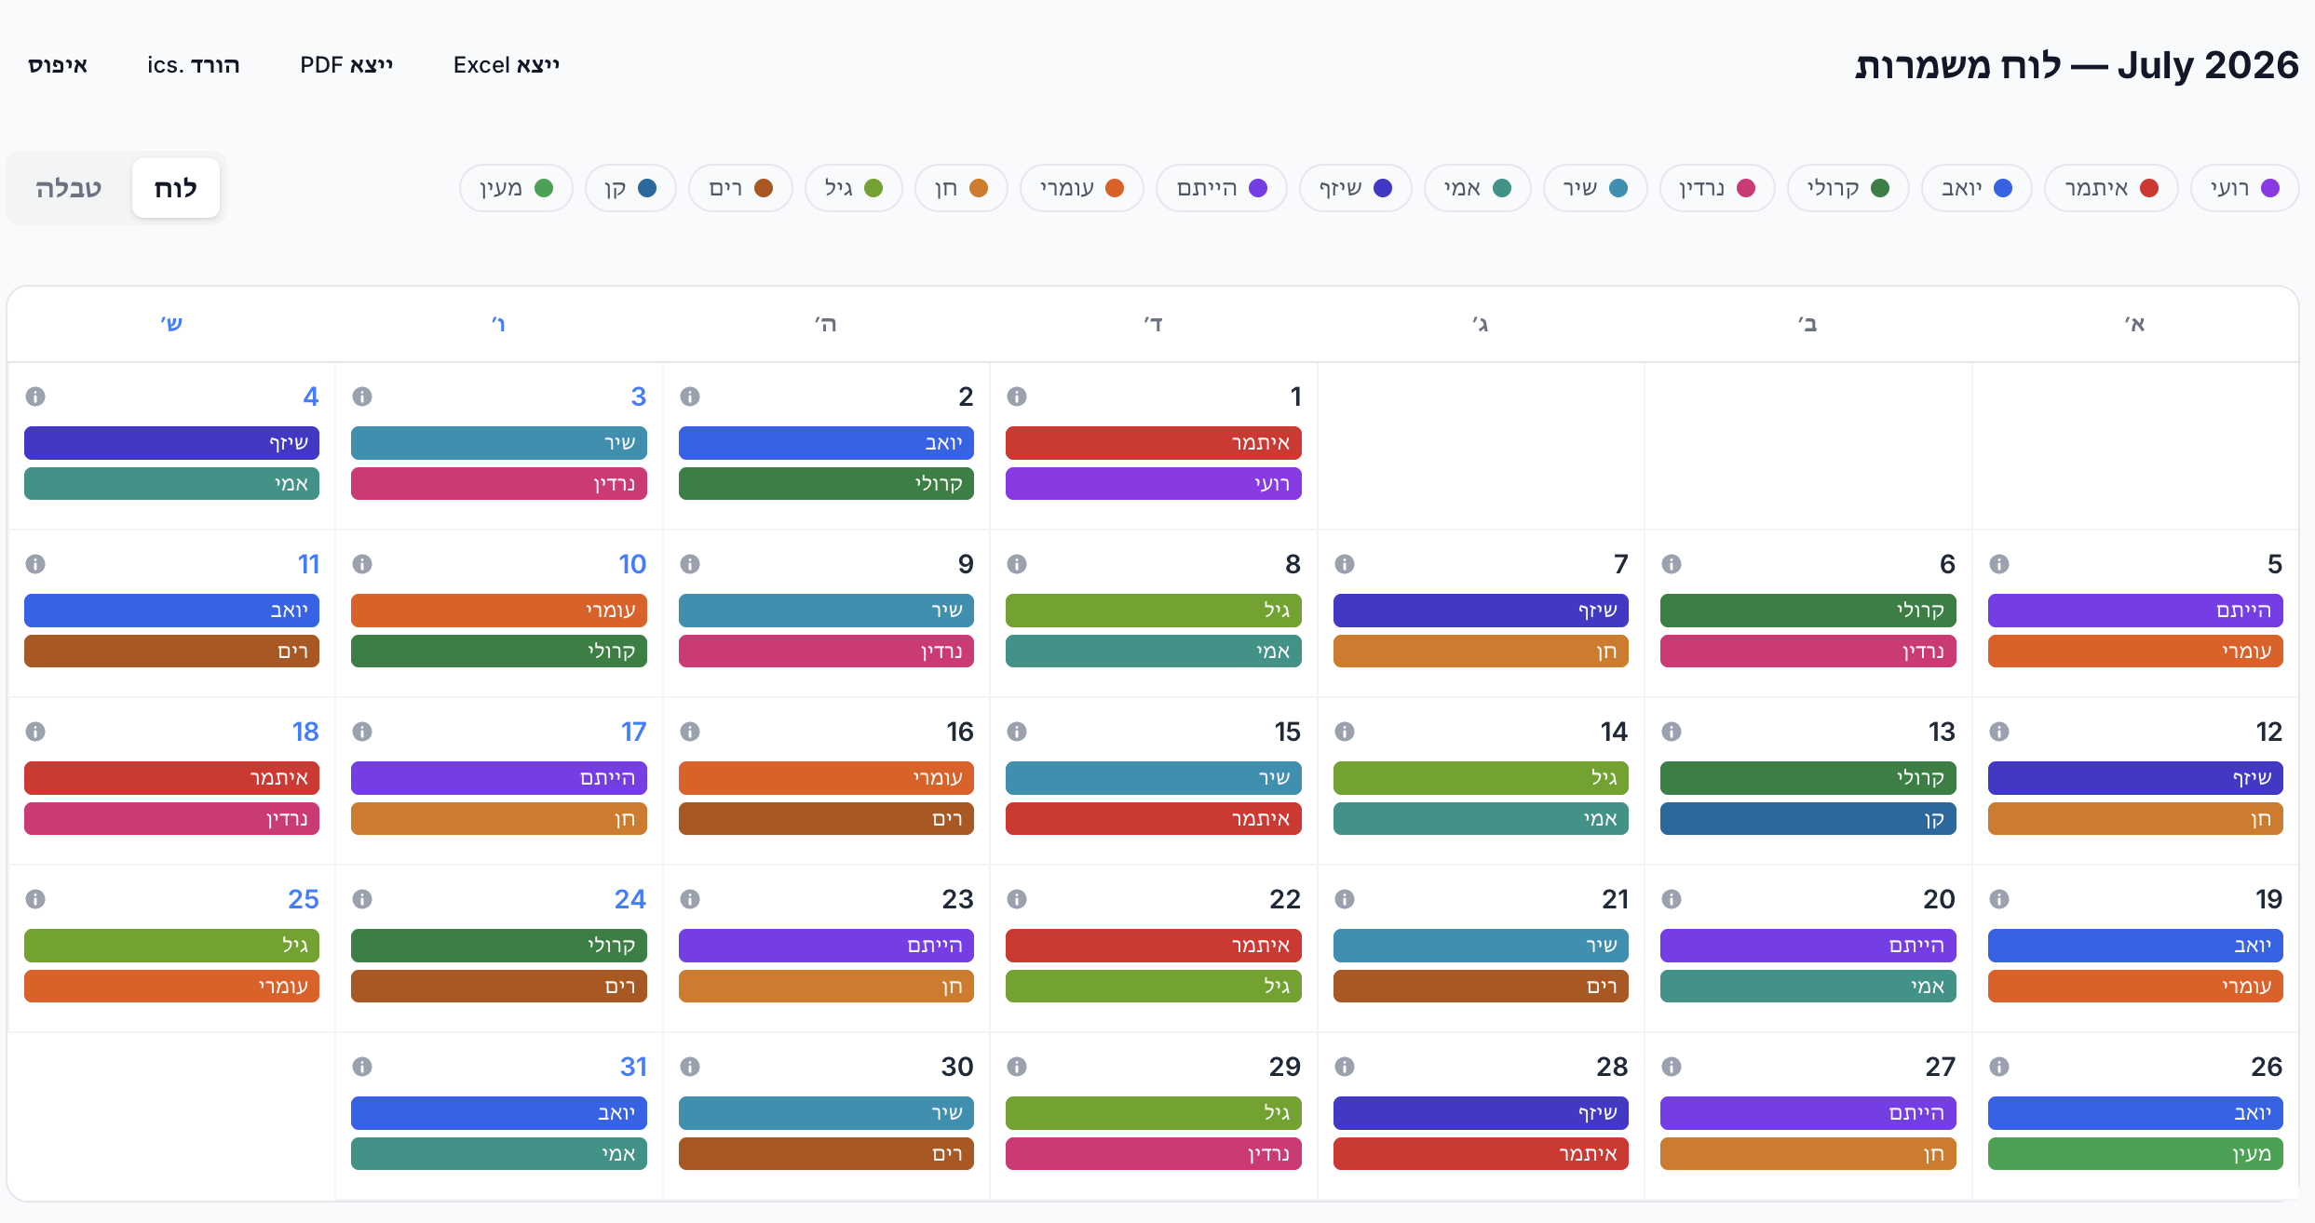This screenshot has height=1223, width=2315.
Task: Toggle the קרולי legend chip
Action: point(1848,188)
